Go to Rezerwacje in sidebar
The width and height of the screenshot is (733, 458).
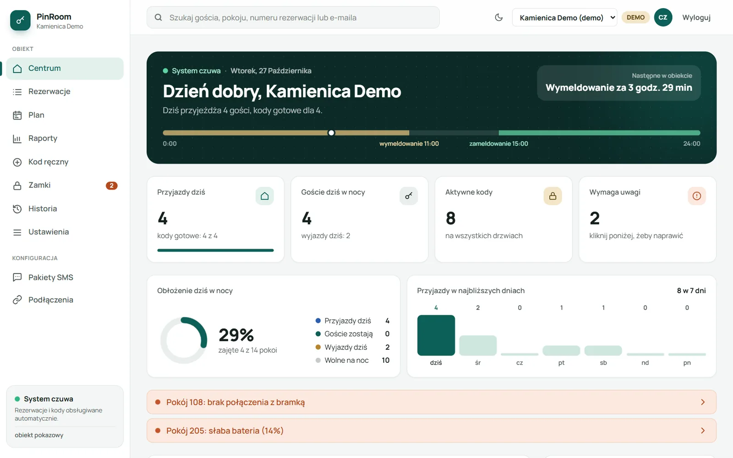click(x=65, y=92)
